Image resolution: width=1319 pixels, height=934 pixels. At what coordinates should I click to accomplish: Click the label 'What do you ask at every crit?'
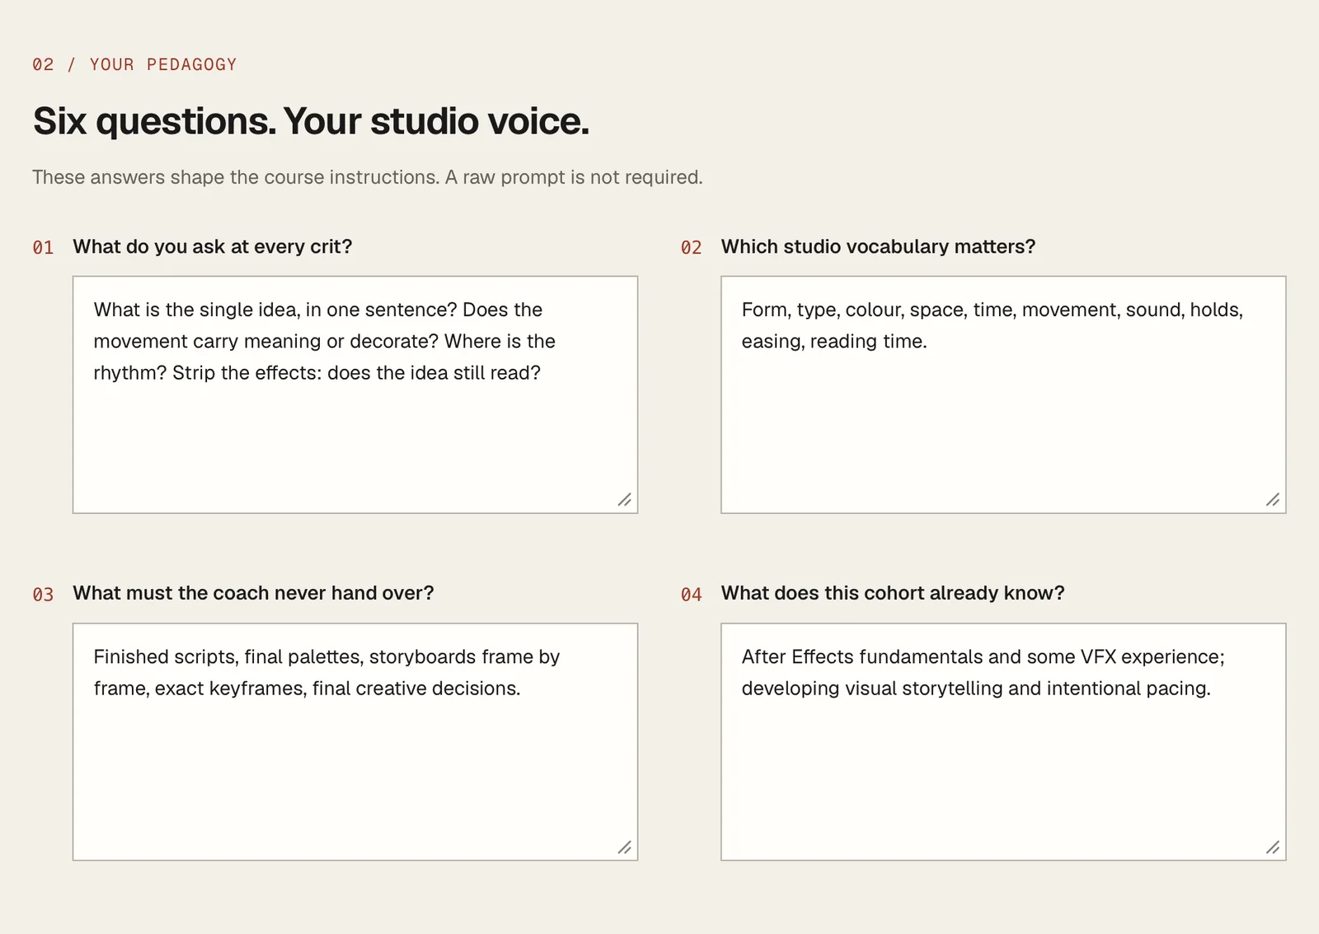213,247
